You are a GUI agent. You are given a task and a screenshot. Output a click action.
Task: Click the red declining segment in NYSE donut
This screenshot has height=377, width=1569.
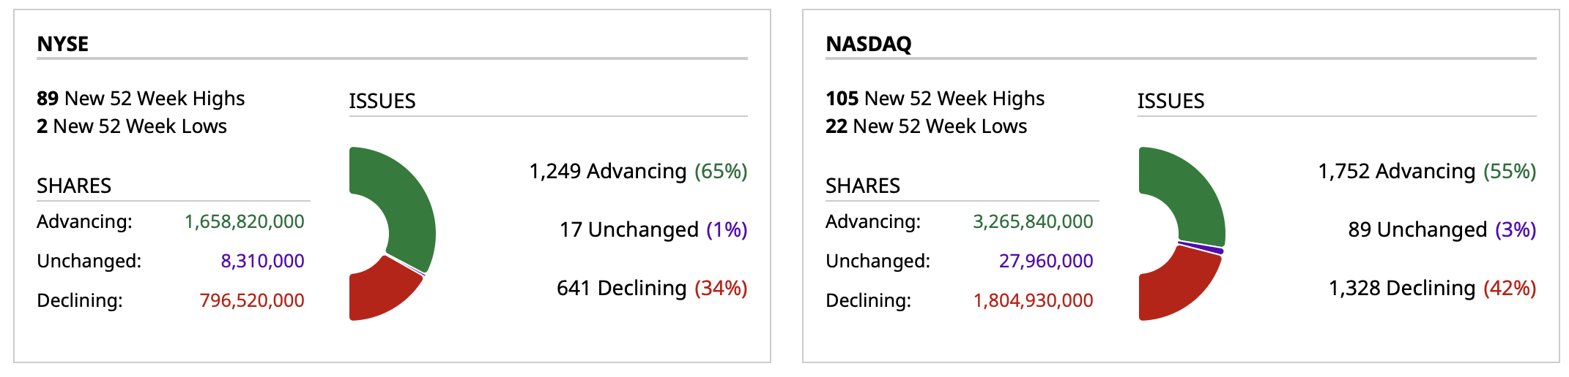[381, 291]
